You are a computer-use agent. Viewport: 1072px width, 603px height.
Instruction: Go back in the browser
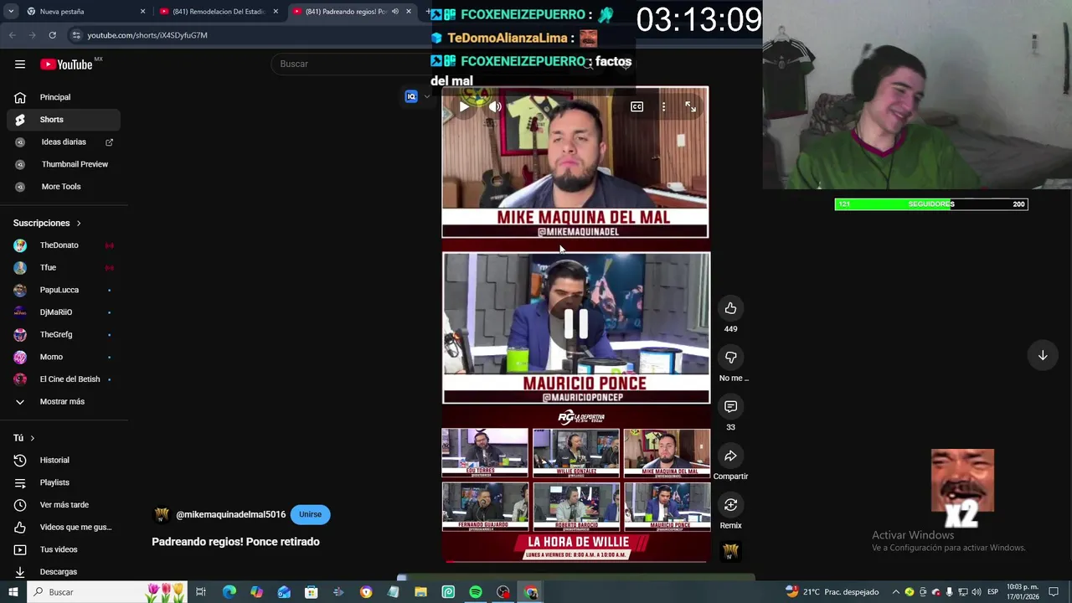[12, 35]
